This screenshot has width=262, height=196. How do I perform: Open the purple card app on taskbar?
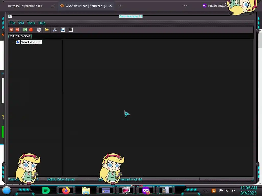tap(106, 190)
